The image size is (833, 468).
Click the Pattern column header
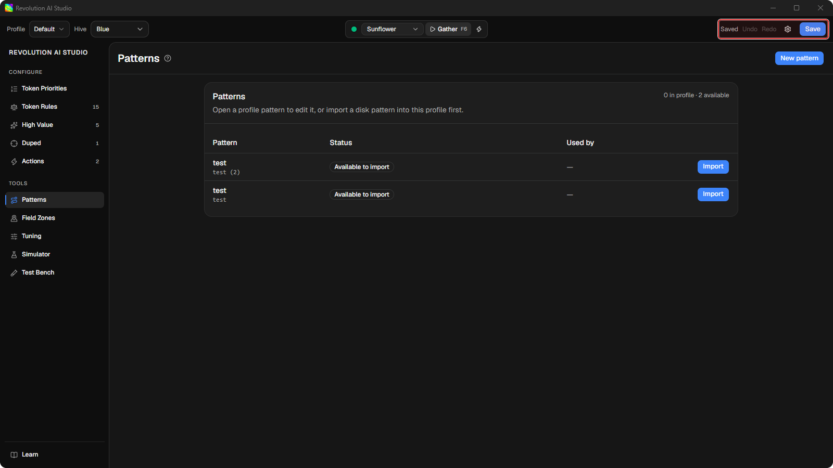225,142
